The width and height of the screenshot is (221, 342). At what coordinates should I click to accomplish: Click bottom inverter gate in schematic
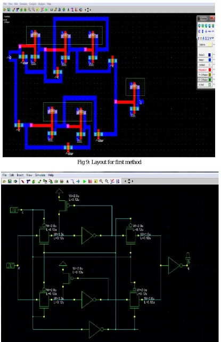(96, 329)
